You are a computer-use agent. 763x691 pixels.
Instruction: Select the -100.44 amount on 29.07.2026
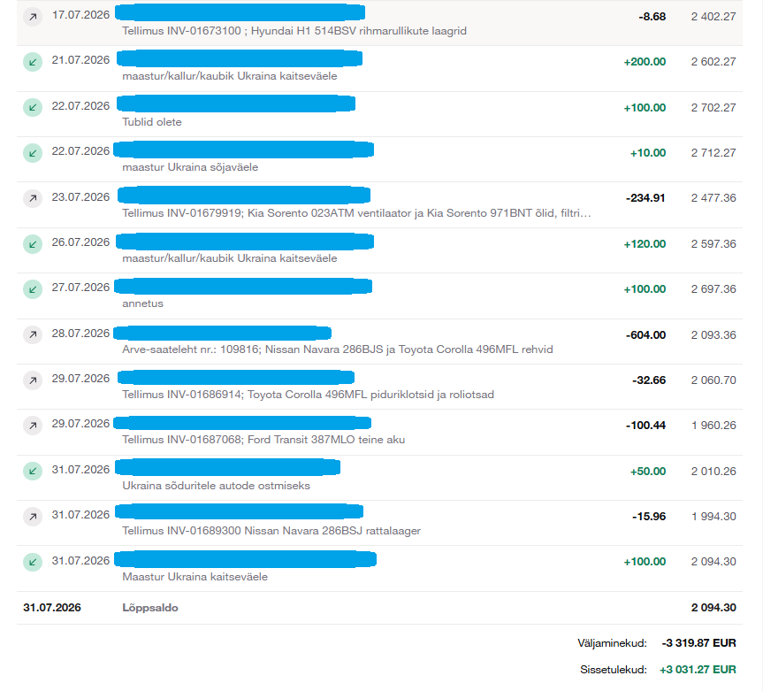point(645,425)
